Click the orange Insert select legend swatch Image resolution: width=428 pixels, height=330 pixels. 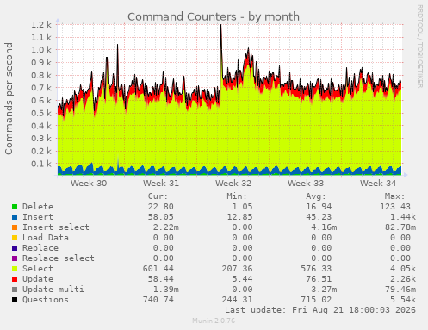(15, 227)
